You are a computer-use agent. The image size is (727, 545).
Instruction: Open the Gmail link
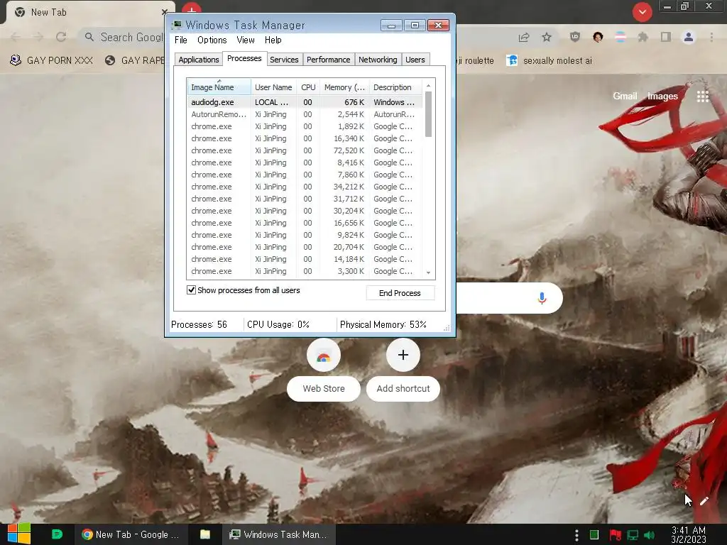[625, 96]
